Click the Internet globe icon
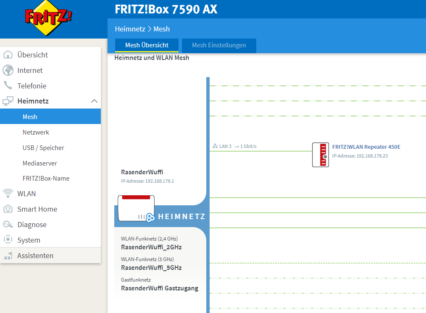This screenshot has height=313, width=426. (8, 70)
